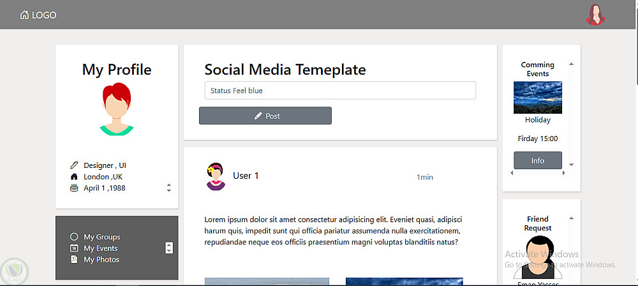Click the house icon beside London
Image resolution: width=638 pixels, height=286 pixels.
click(x=74, y=177)
